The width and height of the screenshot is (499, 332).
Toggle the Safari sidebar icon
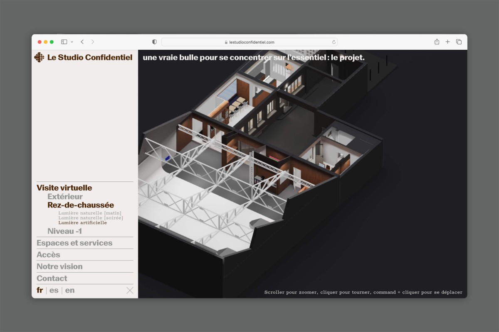click(64, 41)
